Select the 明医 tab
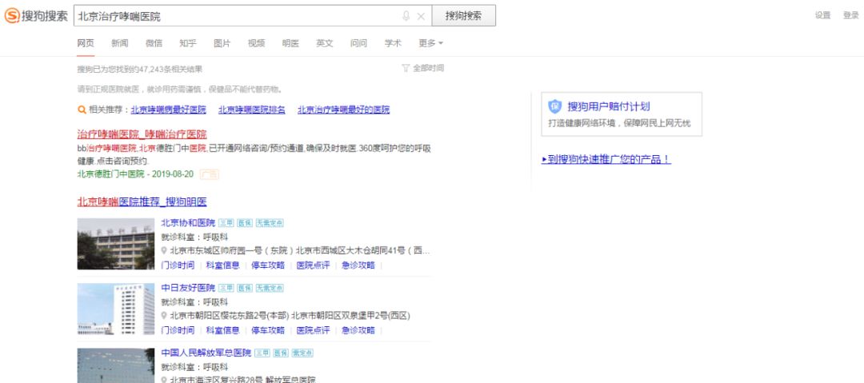This screenshot has height=383, width=864. (290, 43)
